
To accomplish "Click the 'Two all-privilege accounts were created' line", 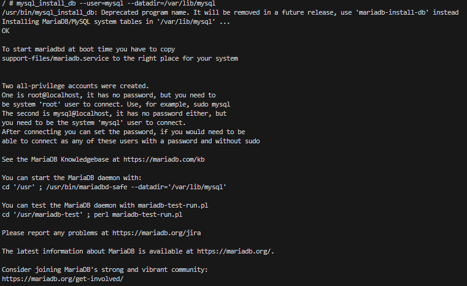I will pyautogui.click(x=75, y=86).
